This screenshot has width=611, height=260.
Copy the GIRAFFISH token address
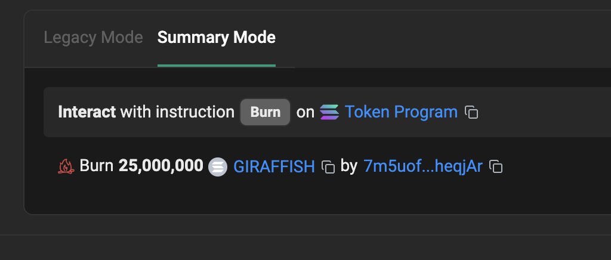[328, 166]
